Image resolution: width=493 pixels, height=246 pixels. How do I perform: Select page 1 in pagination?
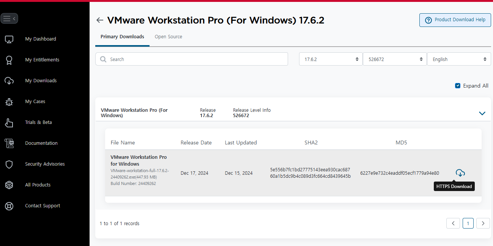[468, 224]
